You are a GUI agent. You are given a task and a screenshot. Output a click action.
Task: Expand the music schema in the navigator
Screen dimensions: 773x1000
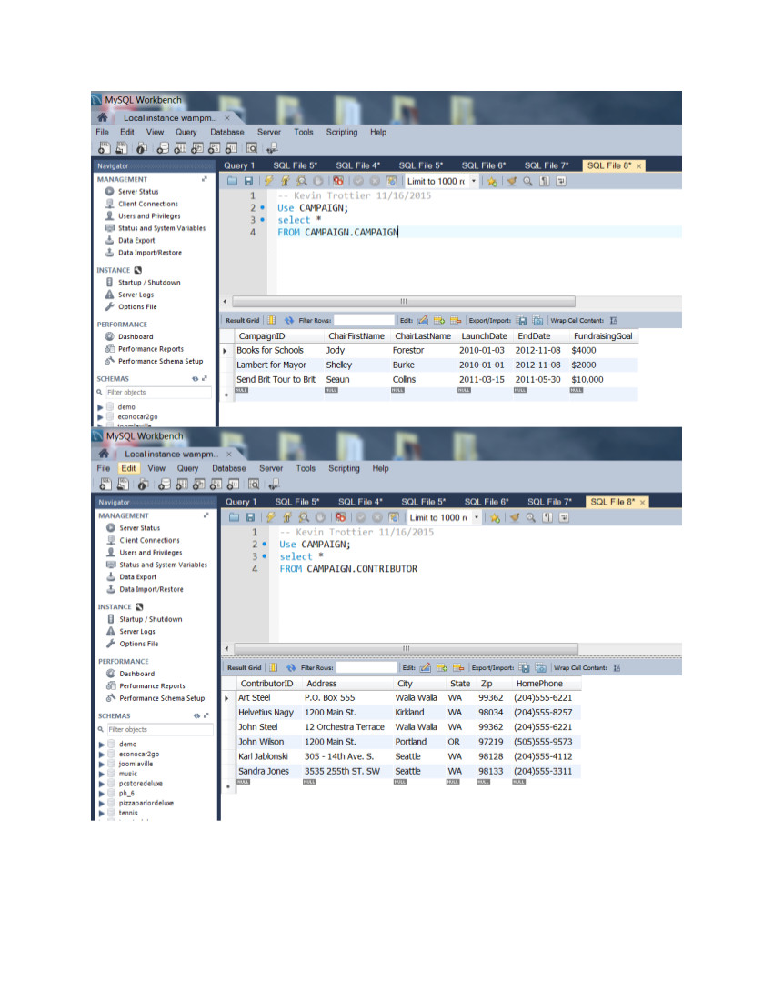[102, 774]
